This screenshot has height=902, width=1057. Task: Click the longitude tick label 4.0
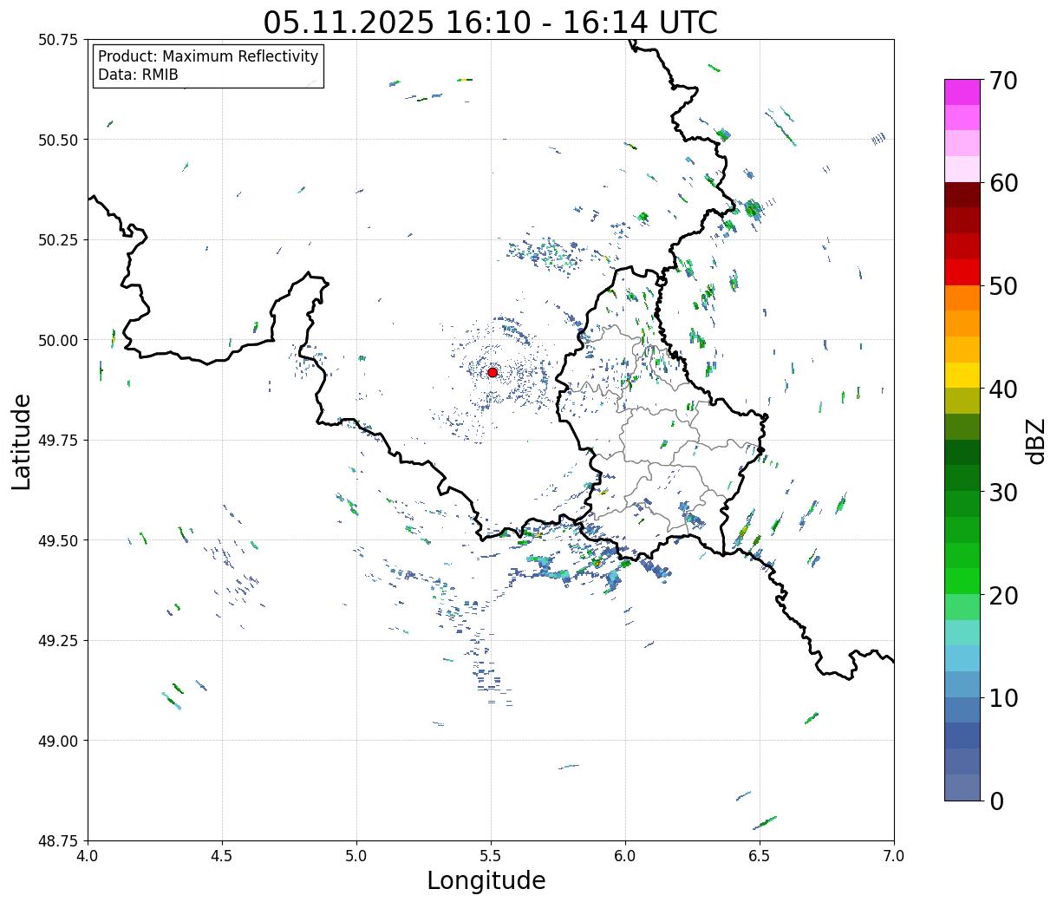(88, 856)
